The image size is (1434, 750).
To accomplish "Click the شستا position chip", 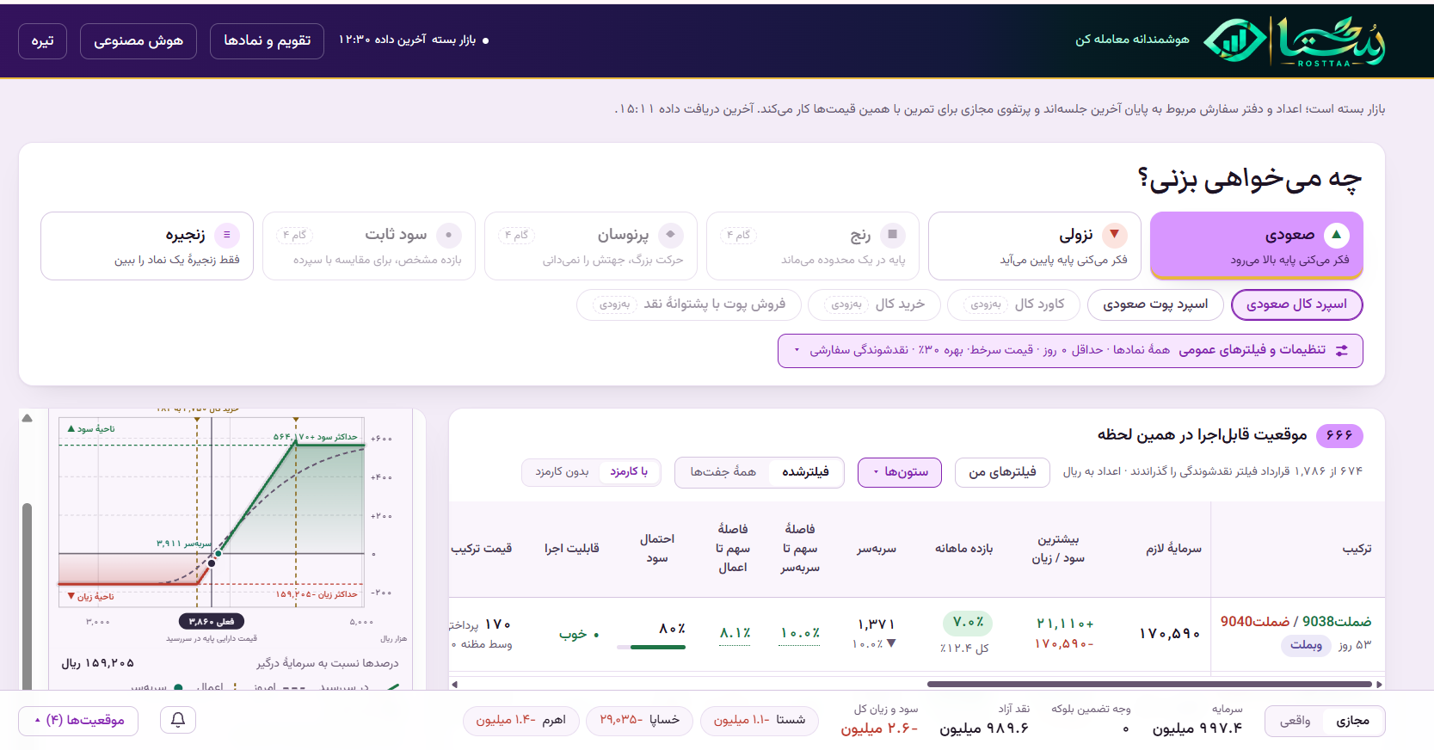I will 760,720.
